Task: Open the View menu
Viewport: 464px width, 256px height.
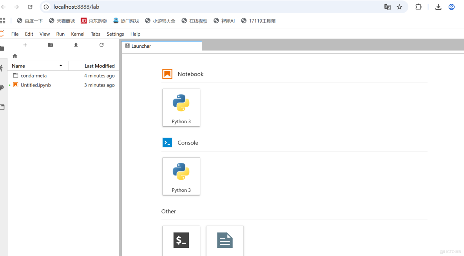Action: 45,34
